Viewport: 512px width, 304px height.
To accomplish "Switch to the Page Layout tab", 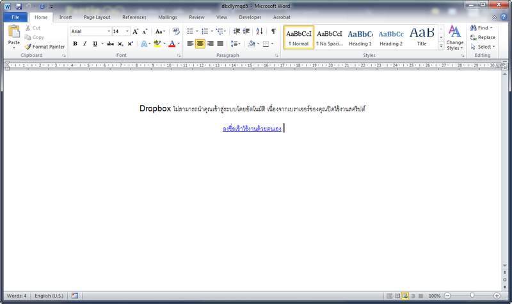I will tap(97, 17).
